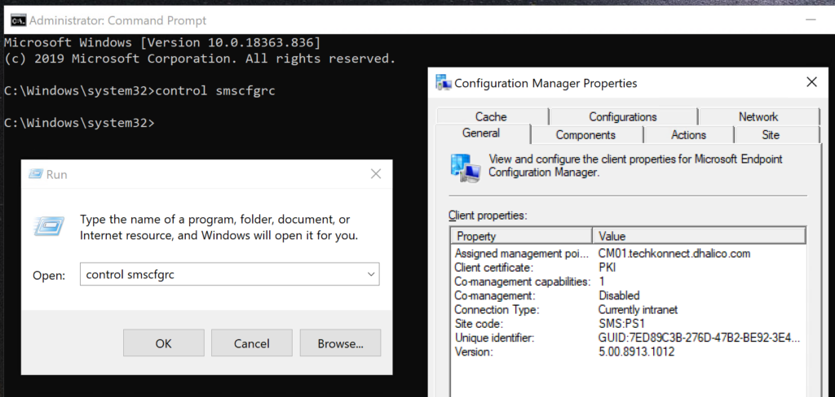Click the Currently intranet value
The image size is (835, 397).
[x=638, y=309]
